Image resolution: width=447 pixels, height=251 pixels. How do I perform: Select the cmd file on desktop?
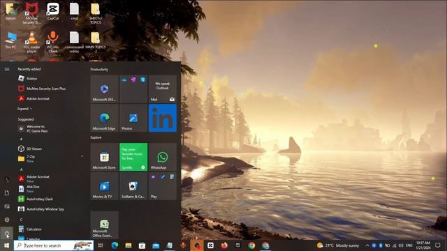(x=74, y=11)
